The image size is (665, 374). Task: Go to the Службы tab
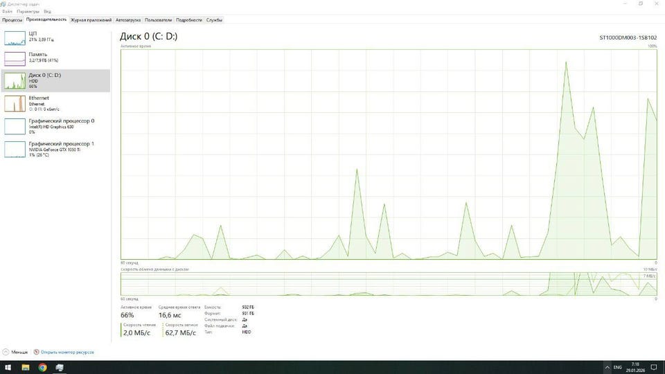click(214, 20)
